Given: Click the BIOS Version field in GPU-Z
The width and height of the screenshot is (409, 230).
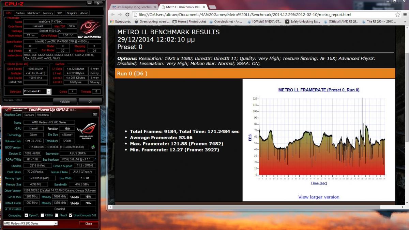Looking at the screenshot, I should [56, 147].
